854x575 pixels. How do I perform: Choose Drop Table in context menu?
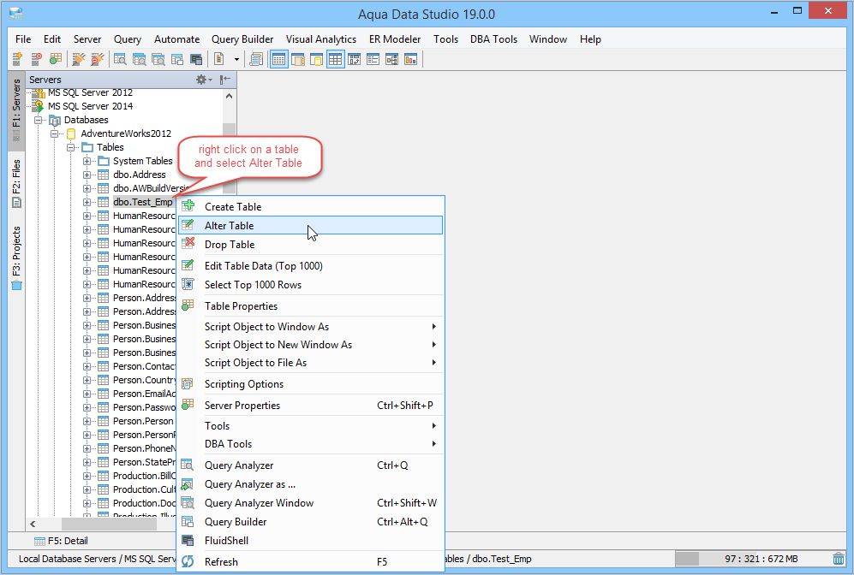click(x=311, y=244)
